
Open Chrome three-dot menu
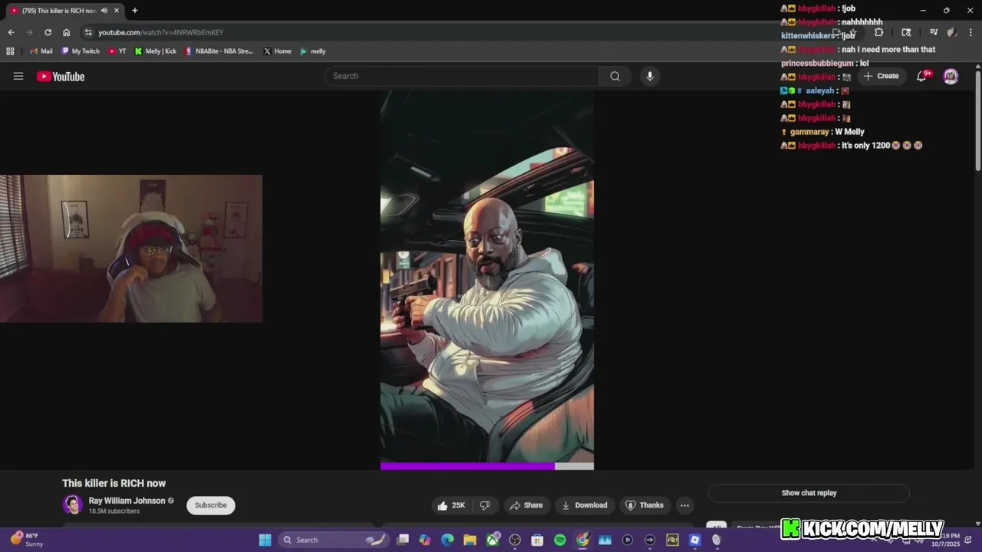coord(971,32)
